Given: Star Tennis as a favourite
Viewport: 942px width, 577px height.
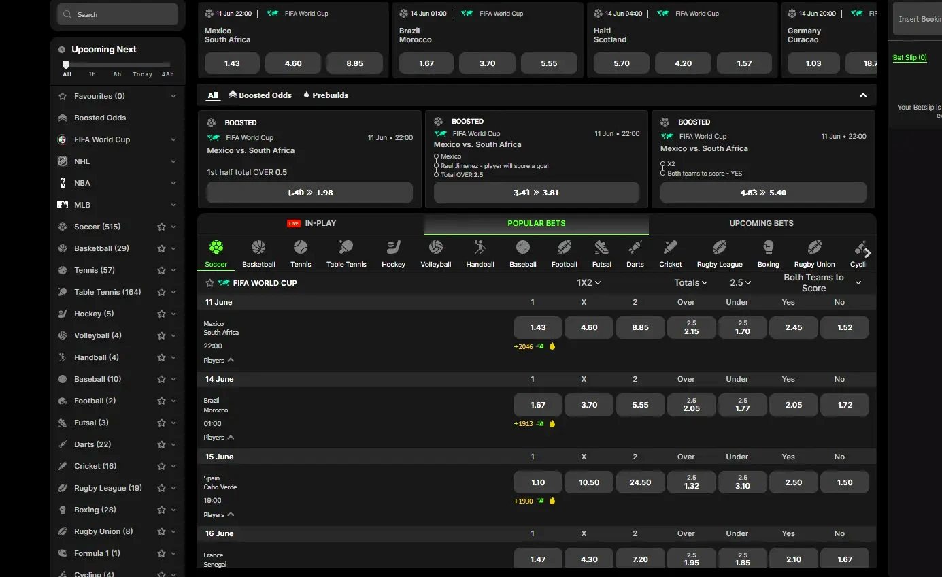Looking at the screenshot, I should [x=161, y=270].
